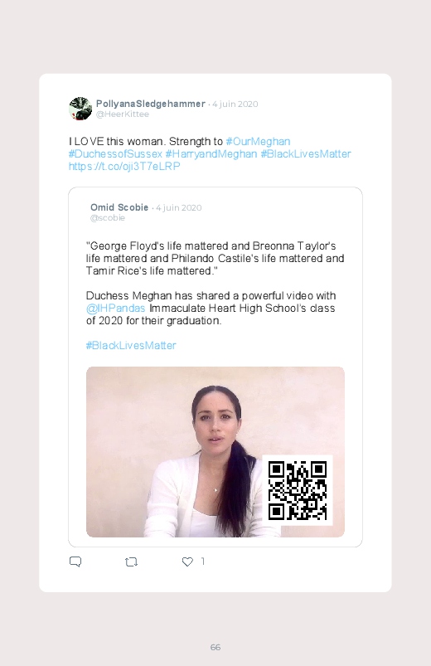Click the PollyanaSledgehammer display name
Screen dimensions: 431x666
pyautogui.click(x=151, y=104)
